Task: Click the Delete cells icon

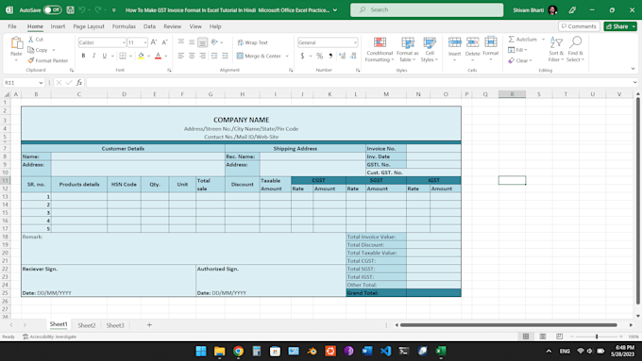Action: [x=472, y=42]
